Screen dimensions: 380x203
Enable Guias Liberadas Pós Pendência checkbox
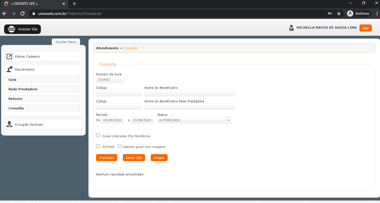coord(98,136)
